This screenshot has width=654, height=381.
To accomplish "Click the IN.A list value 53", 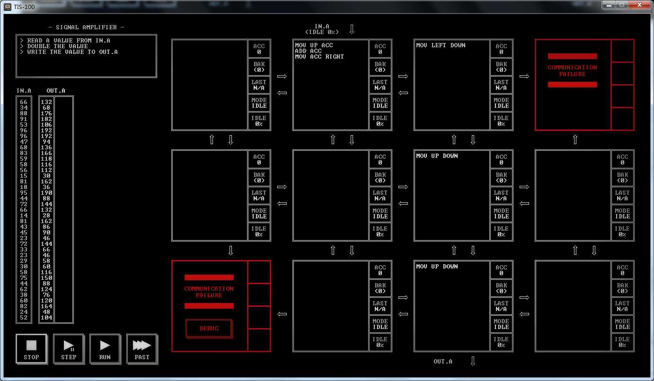I will point(24,125).
